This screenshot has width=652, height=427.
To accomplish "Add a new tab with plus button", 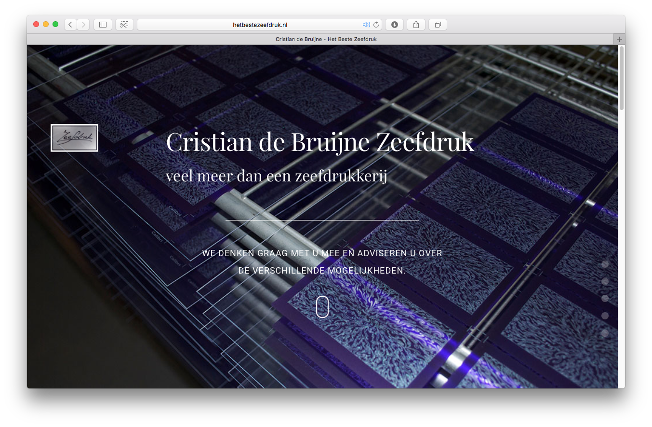I will pos(619,39).
